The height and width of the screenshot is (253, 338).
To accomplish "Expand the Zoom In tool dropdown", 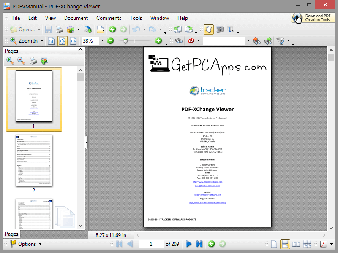I will click(x=42, y=40).
